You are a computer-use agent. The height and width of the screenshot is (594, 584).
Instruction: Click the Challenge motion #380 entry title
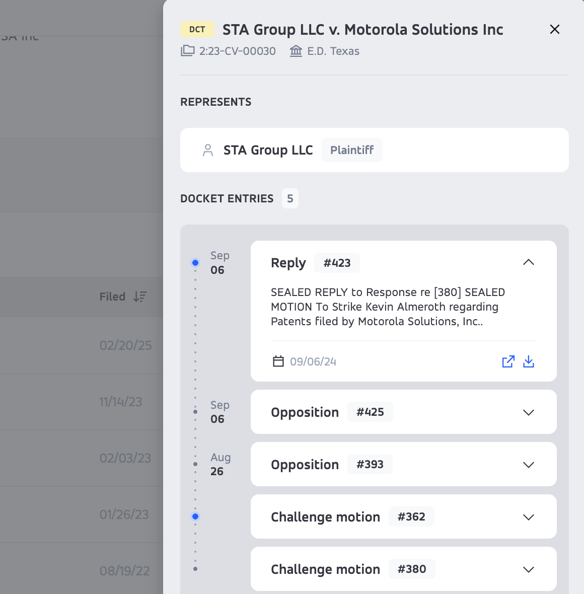pyautogui.click(x=325, y=569)
